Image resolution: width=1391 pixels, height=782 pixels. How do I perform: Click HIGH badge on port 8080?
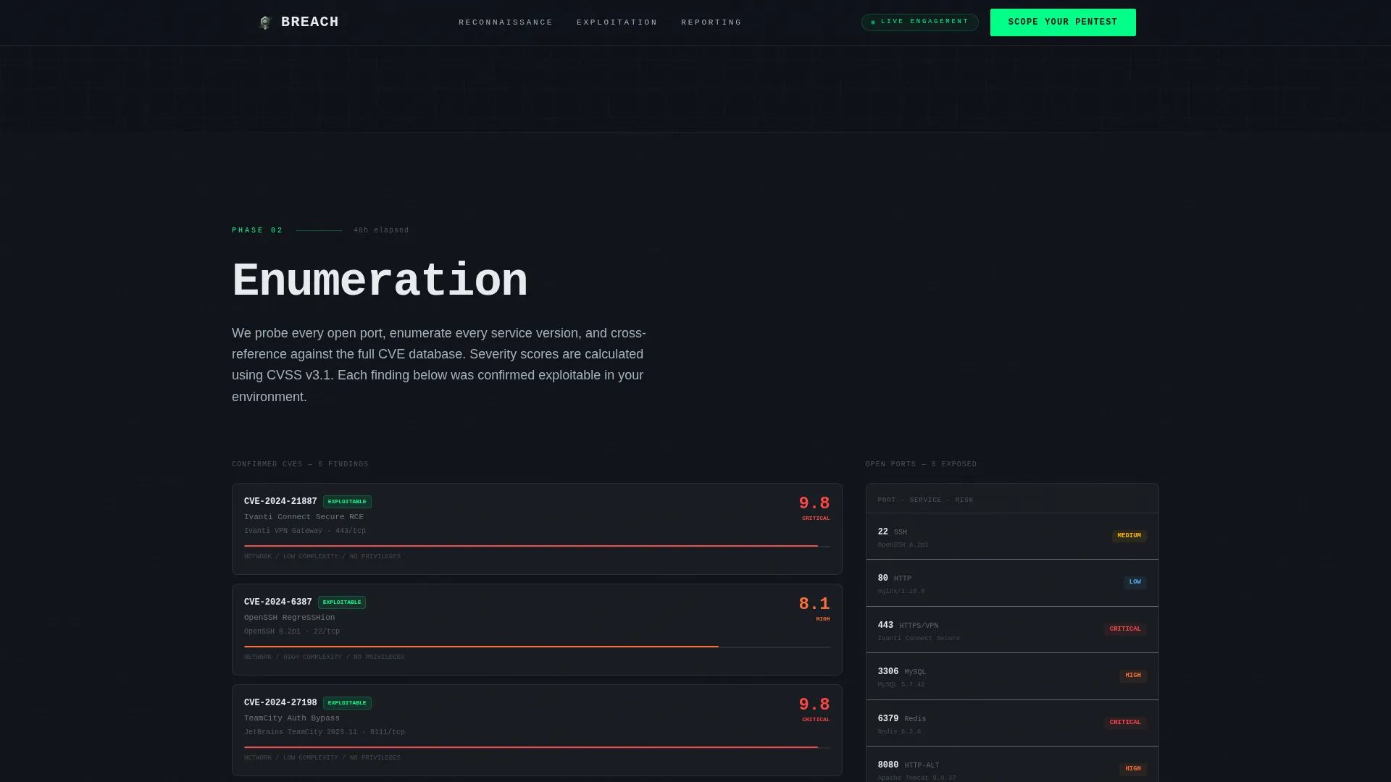pyautogui.click(x=1133, y=769)
